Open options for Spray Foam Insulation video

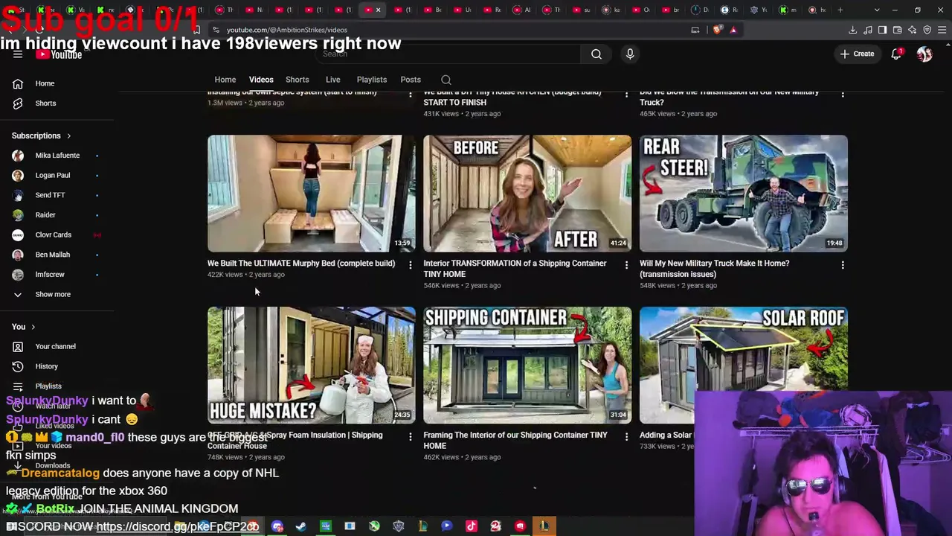pos(410,436)
